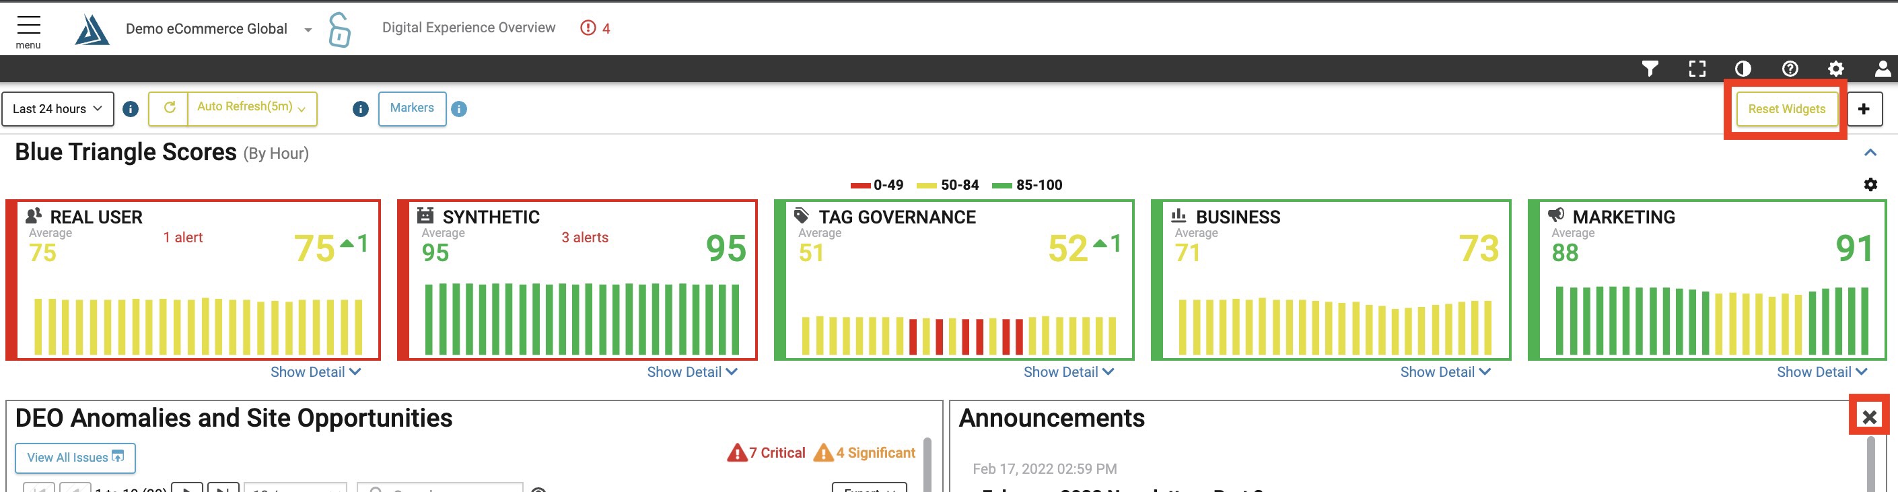Click the Reset Widgets button
The width and height of the screenshot is (1898, 492).
[x=1786, y=109]
